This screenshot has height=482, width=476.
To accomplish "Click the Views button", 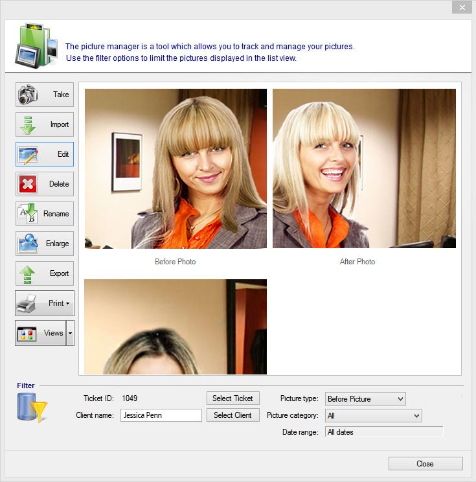I will pos(40,333).
